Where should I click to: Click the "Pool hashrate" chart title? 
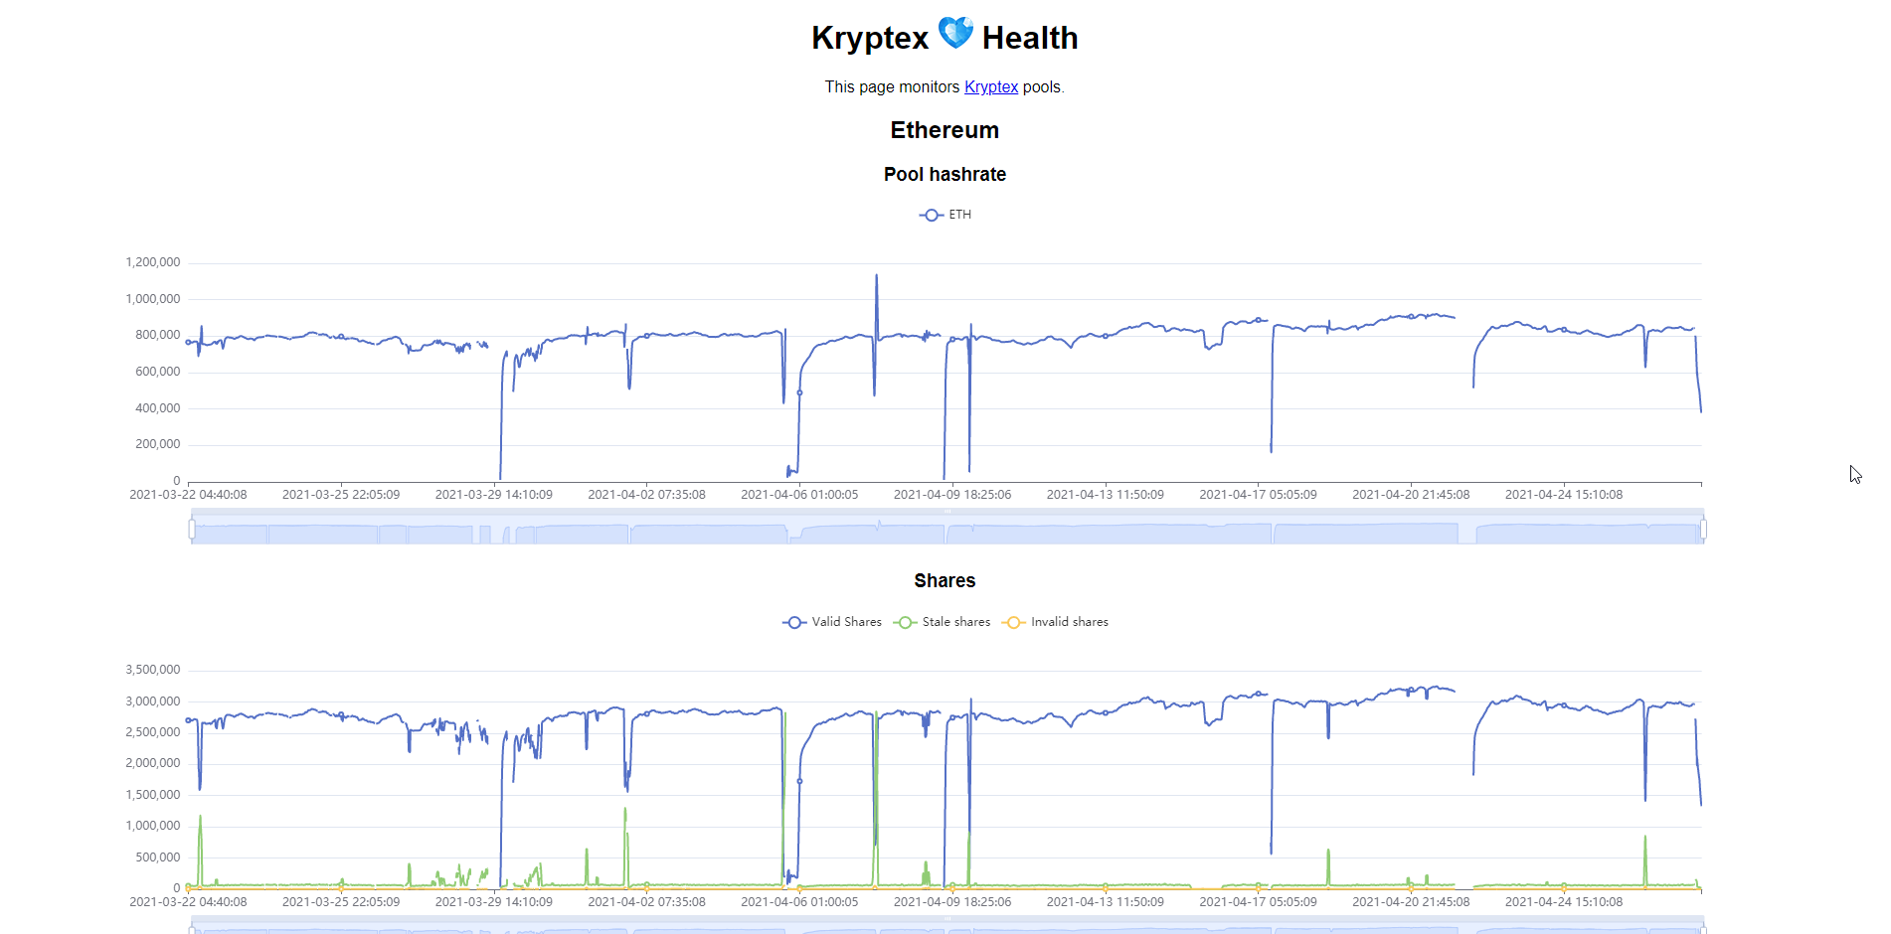[945, 175]
